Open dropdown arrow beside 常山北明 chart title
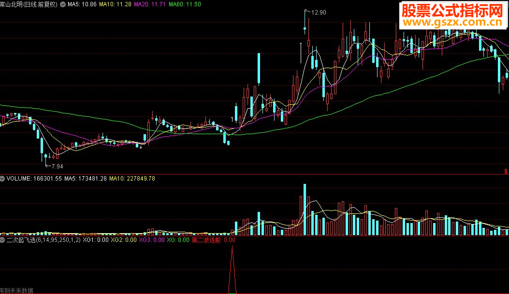 (63, 4)
